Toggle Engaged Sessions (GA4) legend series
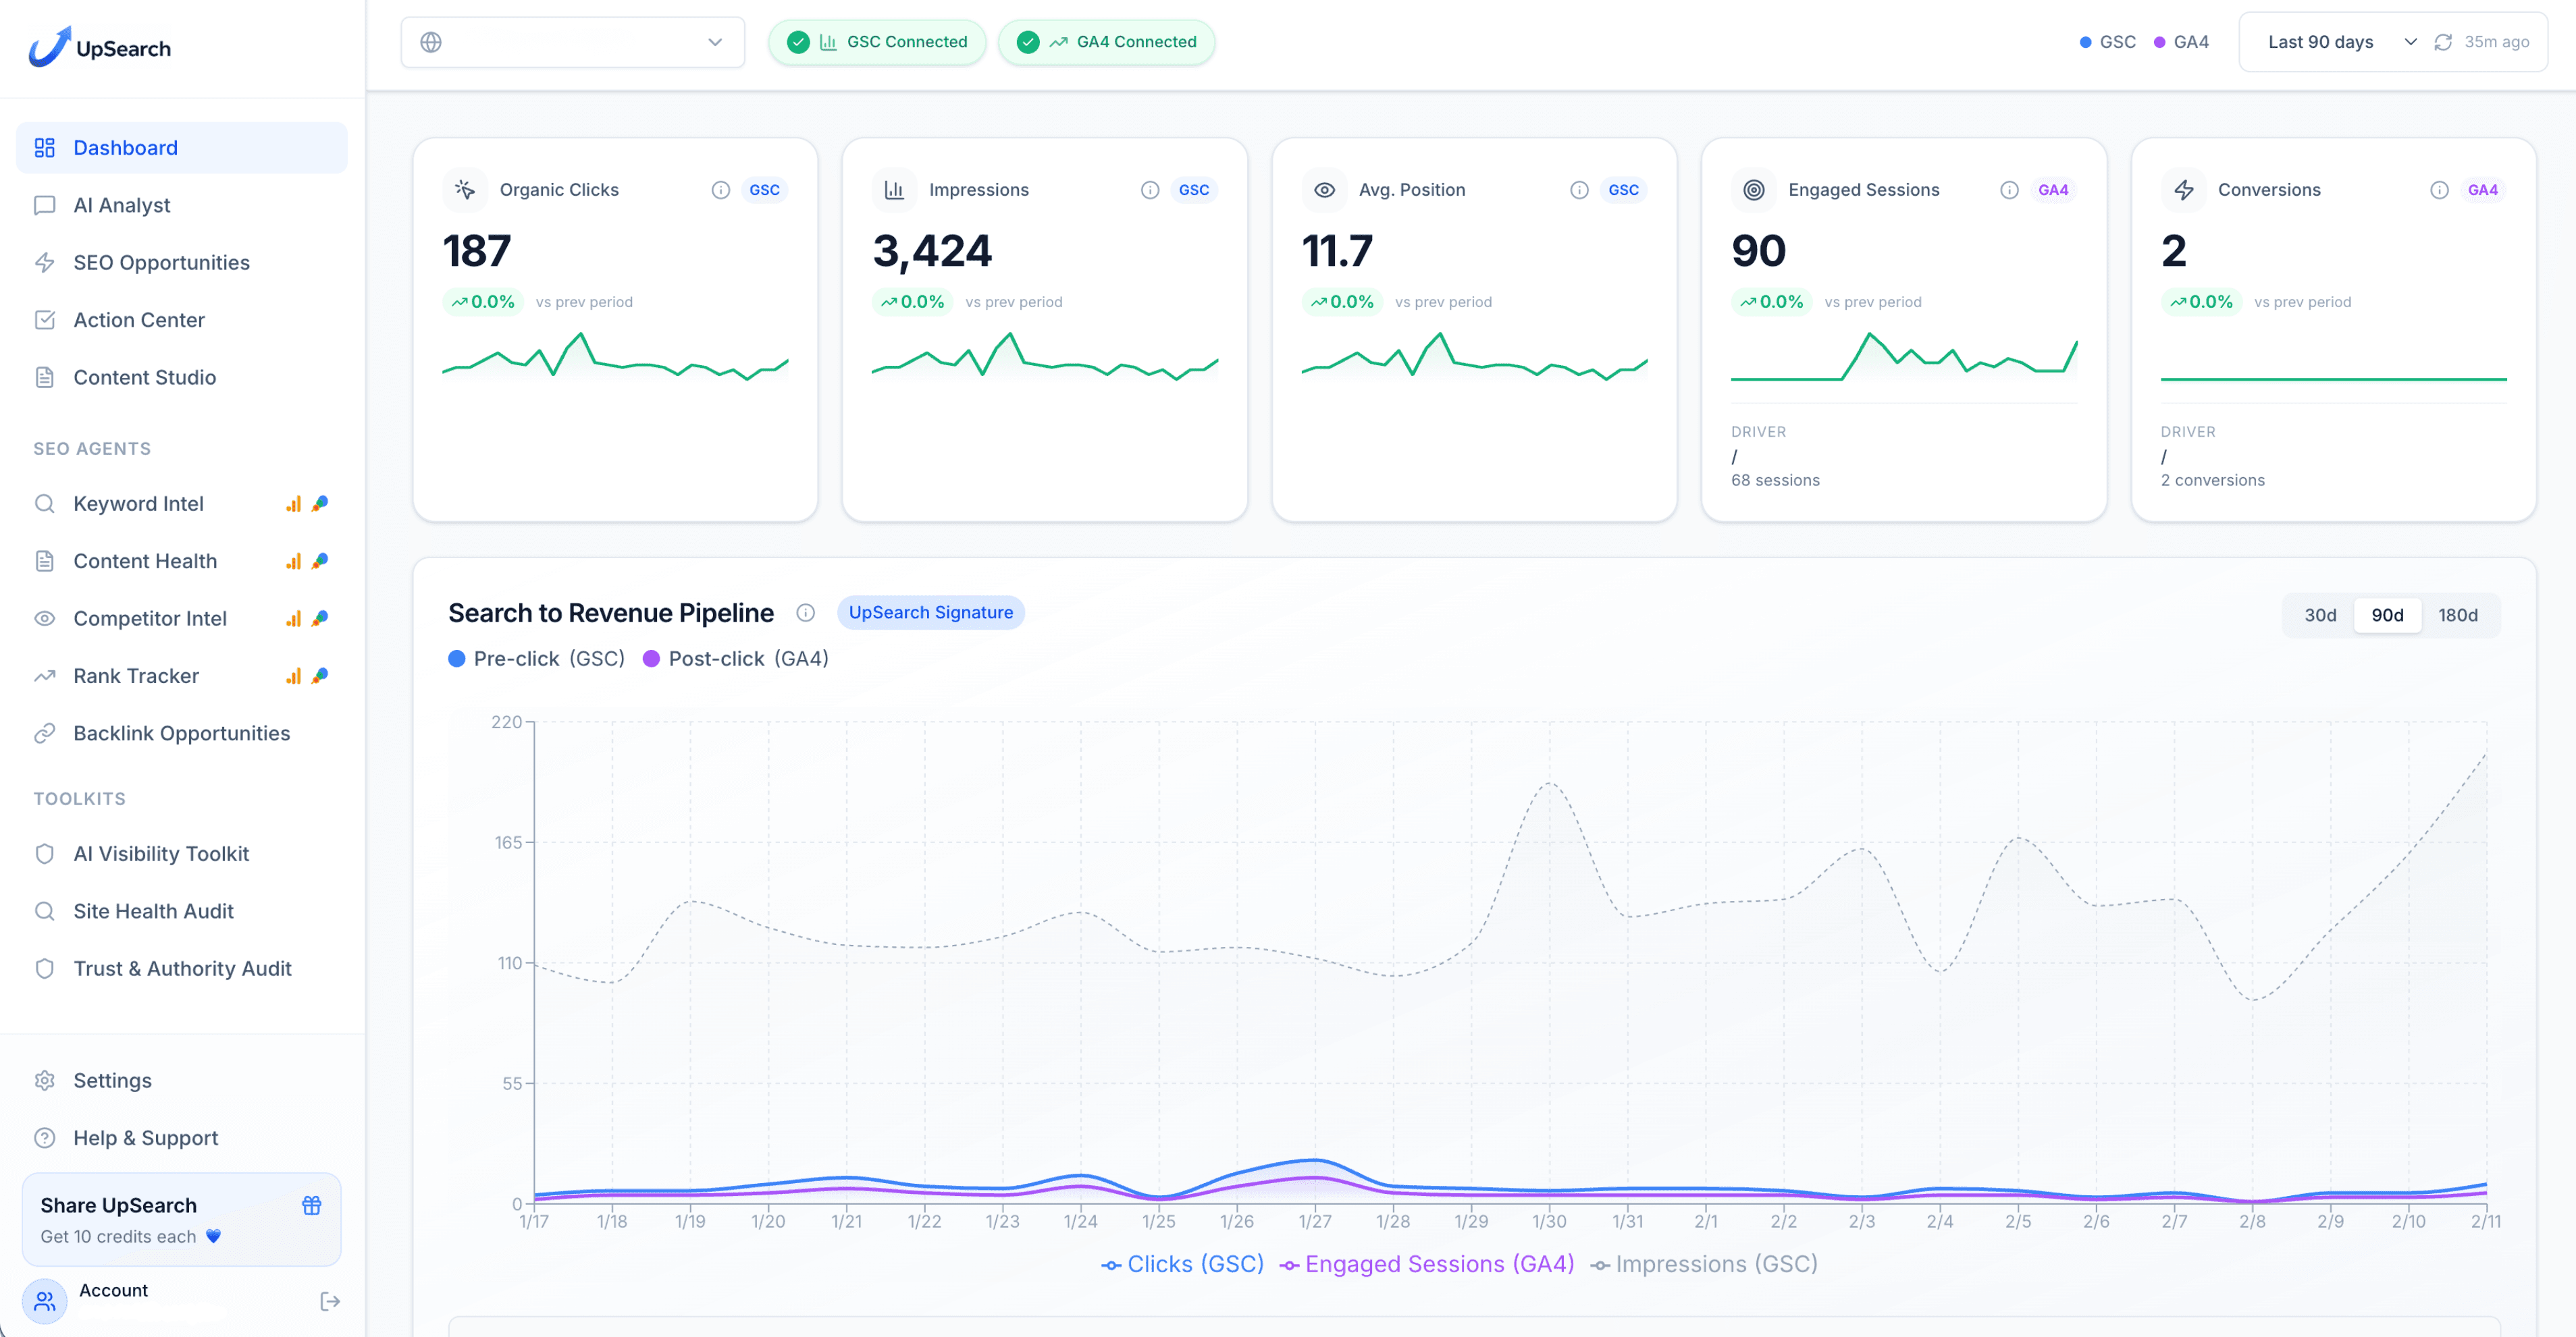 pyautogui.click(x=1427, y=1264)
